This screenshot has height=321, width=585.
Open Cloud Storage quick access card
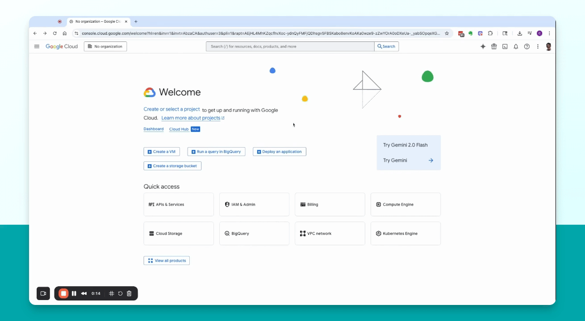(x=179, y=234)
